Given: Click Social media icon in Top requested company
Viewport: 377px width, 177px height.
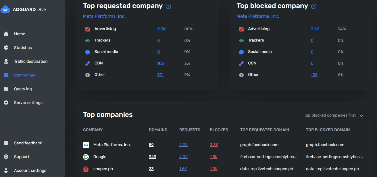Looking at the screenshot, I should [88, 52].
